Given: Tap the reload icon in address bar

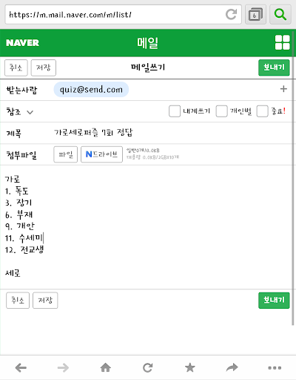Looking at the screenshot, I should click(x=231, y=14).
